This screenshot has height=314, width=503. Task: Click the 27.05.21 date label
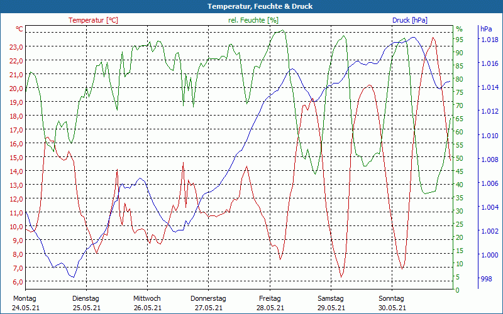[x=209, y=308]
